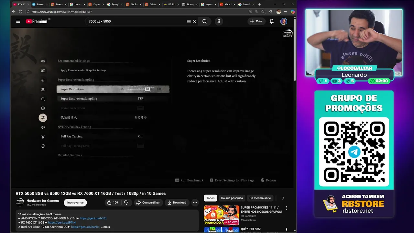Click Run Benchmark in the video
Image resolution: width=414 pixels, height=233 pixels.
[189, 180]
